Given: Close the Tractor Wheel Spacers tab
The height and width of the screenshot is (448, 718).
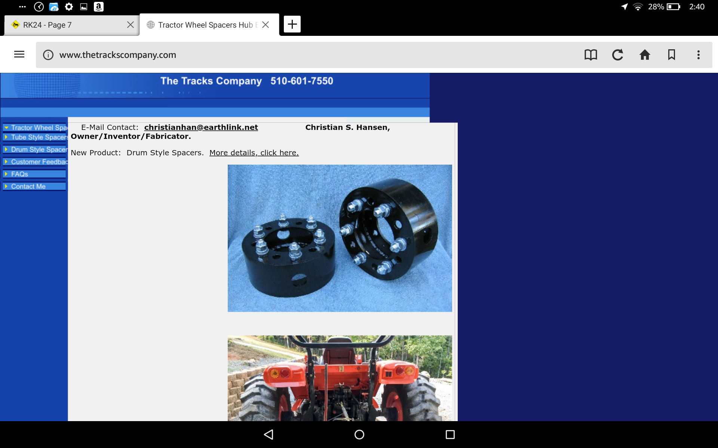Looking at the screenshot, I should (x=266, y=25).
